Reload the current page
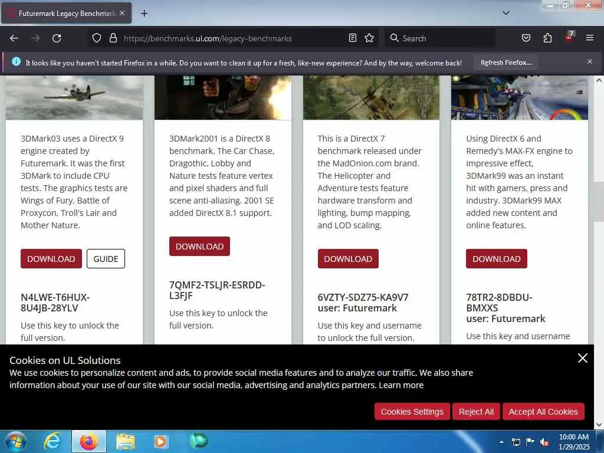604x453 pixels. (x=57, y=38)
